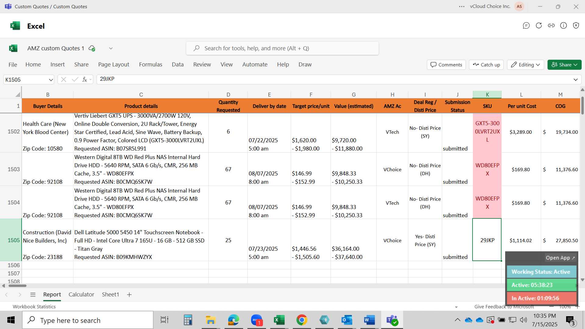This screenshot has width=585, height=329.
Task: Click the Windows taskbar search box
Action: click(x=88, y=320)
